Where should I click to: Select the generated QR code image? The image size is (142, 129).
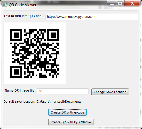(x=35, y=53)
